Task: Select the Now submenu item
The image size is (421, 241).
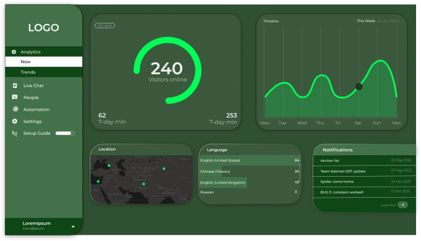Action: (x=43, y=62)
